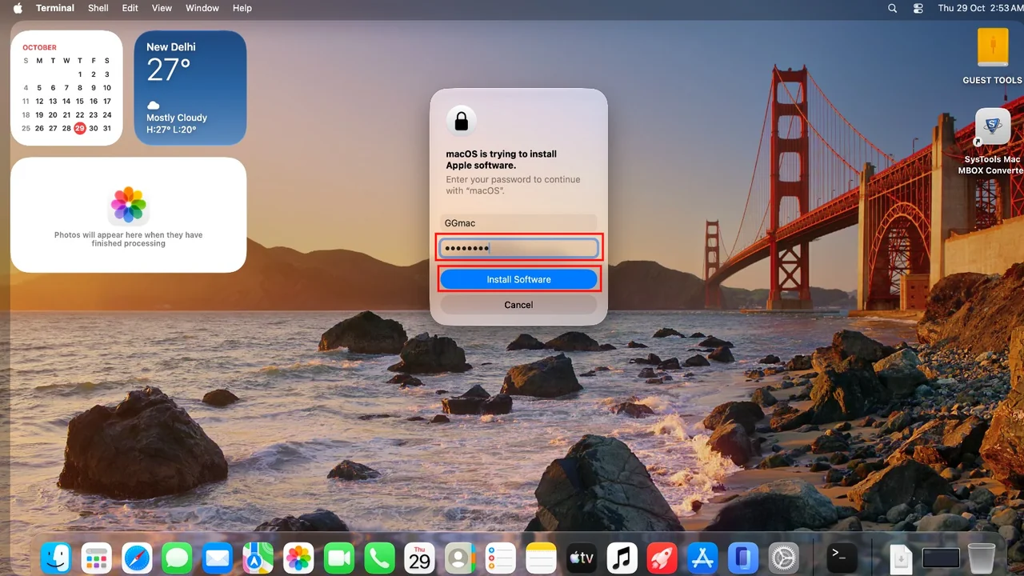
Task: Open iPhone Mirroring from the Dock
Action: (743, 558)
